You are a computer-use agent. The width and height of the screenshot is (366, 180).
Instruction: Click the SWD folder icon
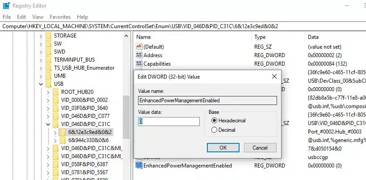[48, 52]
